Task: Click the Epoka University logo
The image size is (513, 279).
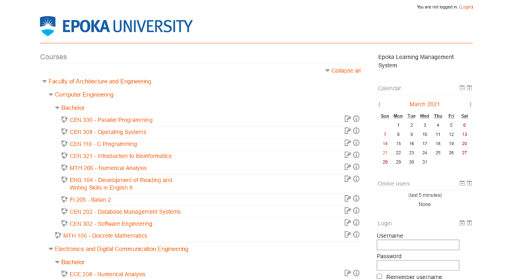Action: (x=116, y=26)
